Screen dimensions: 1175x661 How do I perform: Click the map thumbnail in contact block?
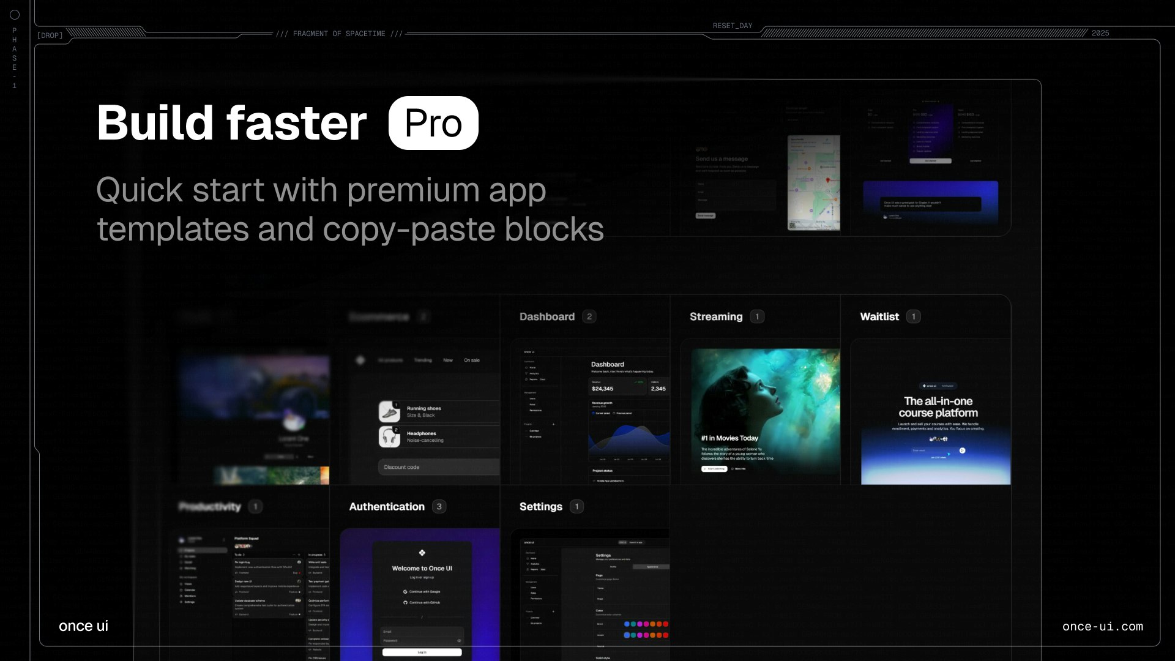pos(813,182)
